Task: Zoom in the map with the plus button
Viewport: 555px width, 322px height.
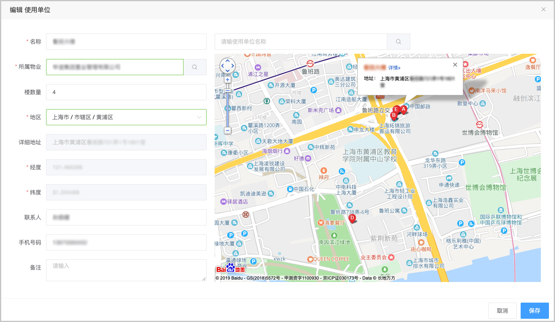Action: (x=228, y=80)
